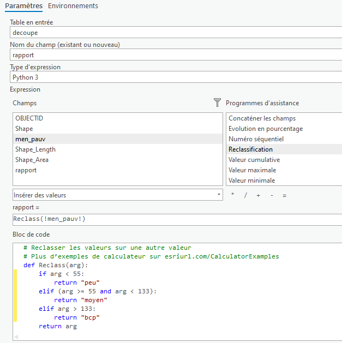Open the Table en entrée decoupe combo box
This screenshot has width=342, height=343.
(x=175, y=33)
